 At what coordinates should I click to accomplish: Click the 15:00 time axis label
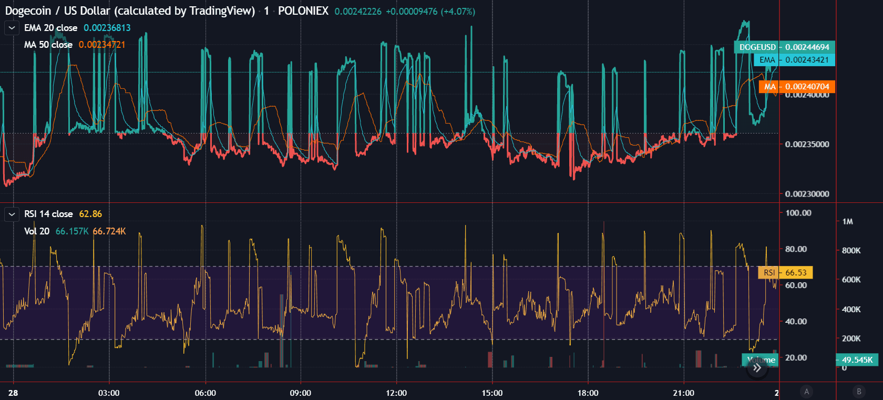point(492,393)
